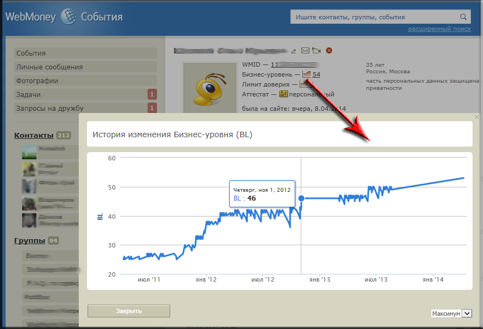Open the расширенный поиск link
483x329 pixels.
[439, 29]
